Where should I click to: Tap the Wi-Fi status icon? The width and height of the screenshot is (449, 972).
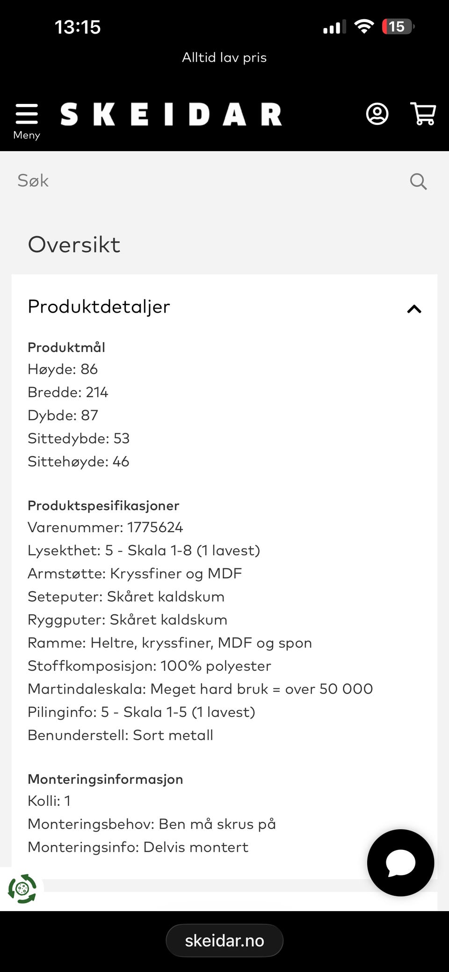coord(364,27)
